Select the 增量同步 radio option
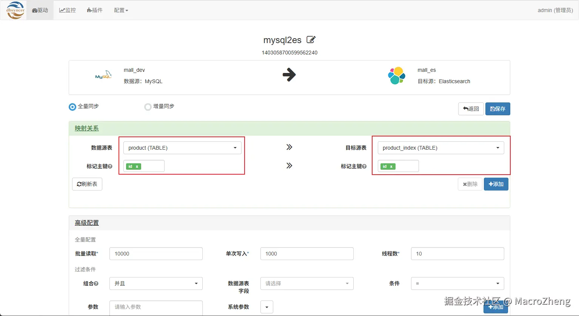The width and height of the screenshot is (579, 316). tap(148, 107)
